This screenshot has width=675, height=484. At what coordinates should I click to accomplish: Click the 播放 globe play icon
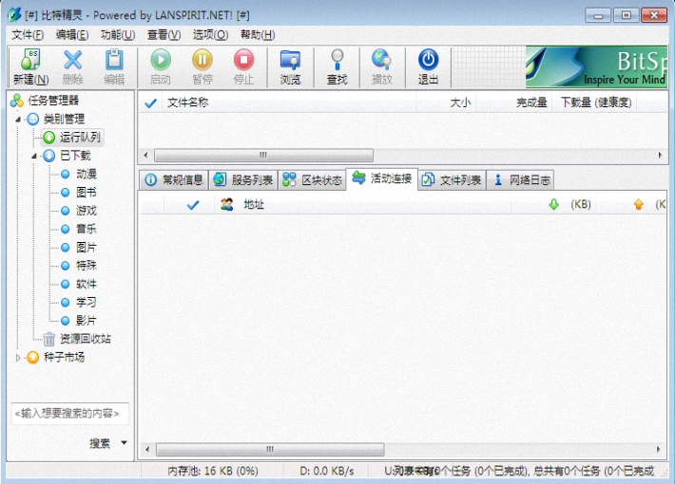(382, 67)
